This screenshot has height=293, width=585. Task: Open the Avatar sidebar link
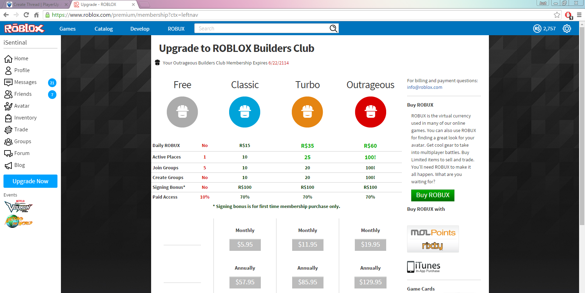coord(22,106)
